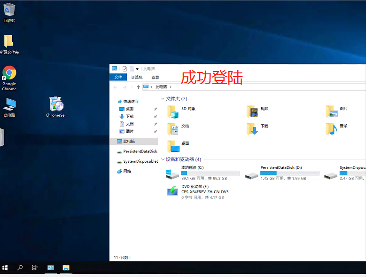Select SystemDisposable in the navigation pane
The image size is (366, 277).
pyautogui.click(x=137, y=161)
